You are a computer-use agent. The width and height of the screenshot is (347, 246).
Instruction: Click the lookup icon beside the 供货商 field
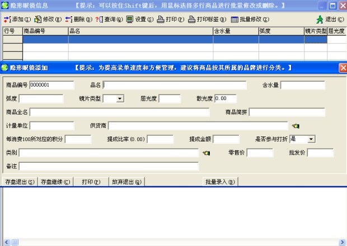(x=296, y=126)
